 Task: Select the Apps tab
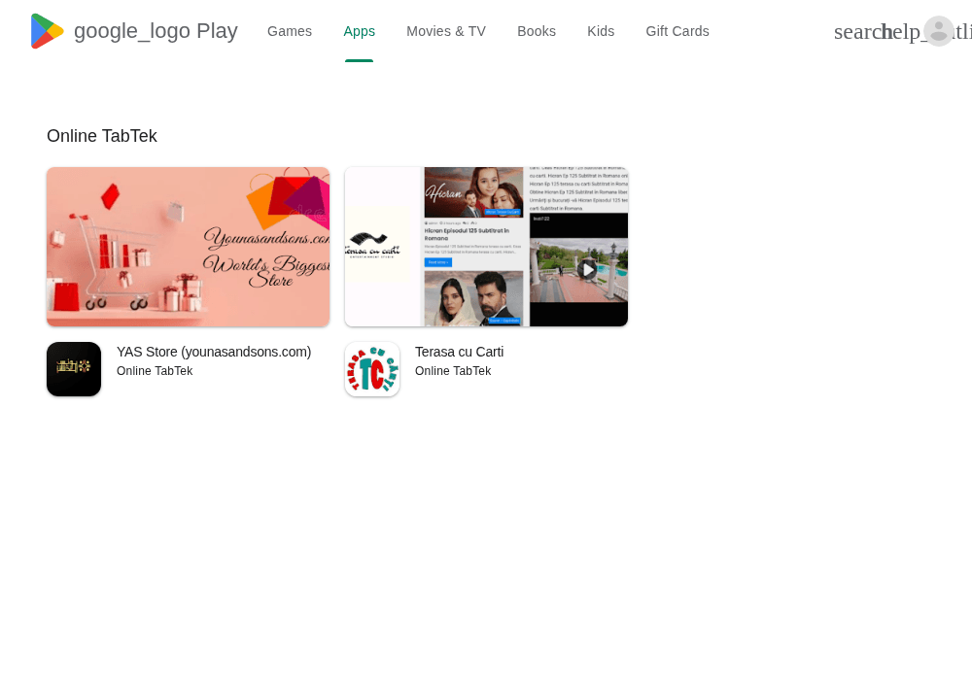359,31
